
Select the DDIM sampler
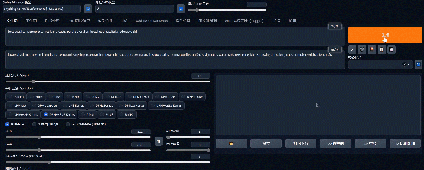coord(89,115)
